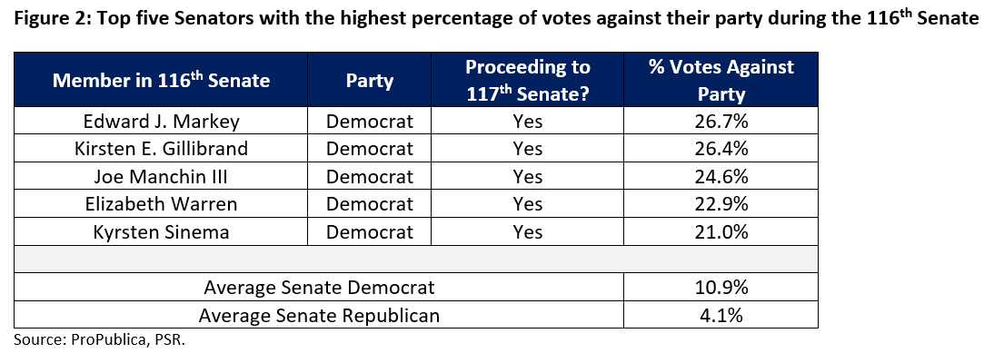The width and height of the screenshot is (984, 353).
Task: Click the 24.6% percentage cell
Action: pos(721,176)
